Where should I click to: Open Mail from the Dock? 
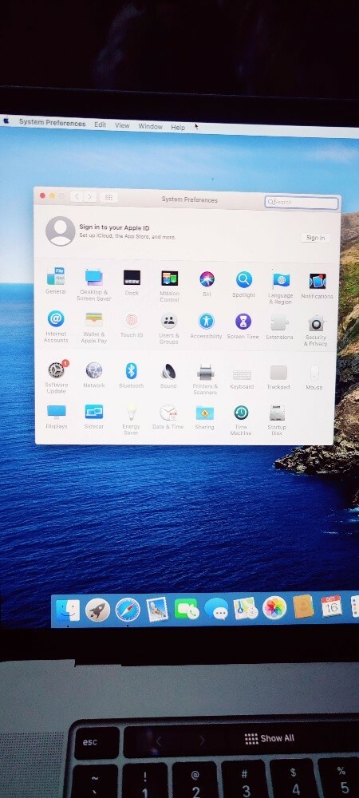pos(157,609)
